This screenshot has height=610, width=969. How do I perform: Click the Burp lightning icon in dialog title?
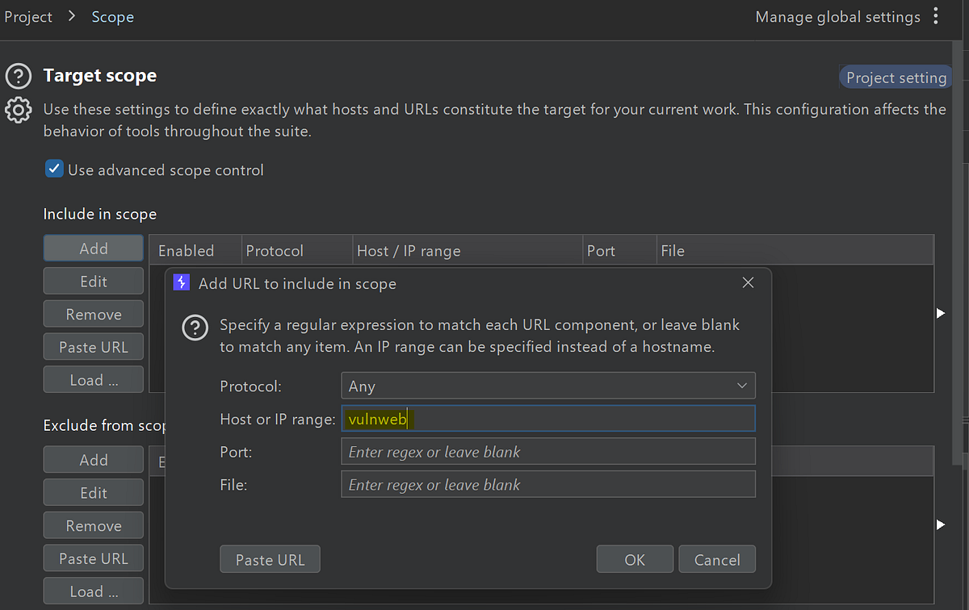coord(181,282)
